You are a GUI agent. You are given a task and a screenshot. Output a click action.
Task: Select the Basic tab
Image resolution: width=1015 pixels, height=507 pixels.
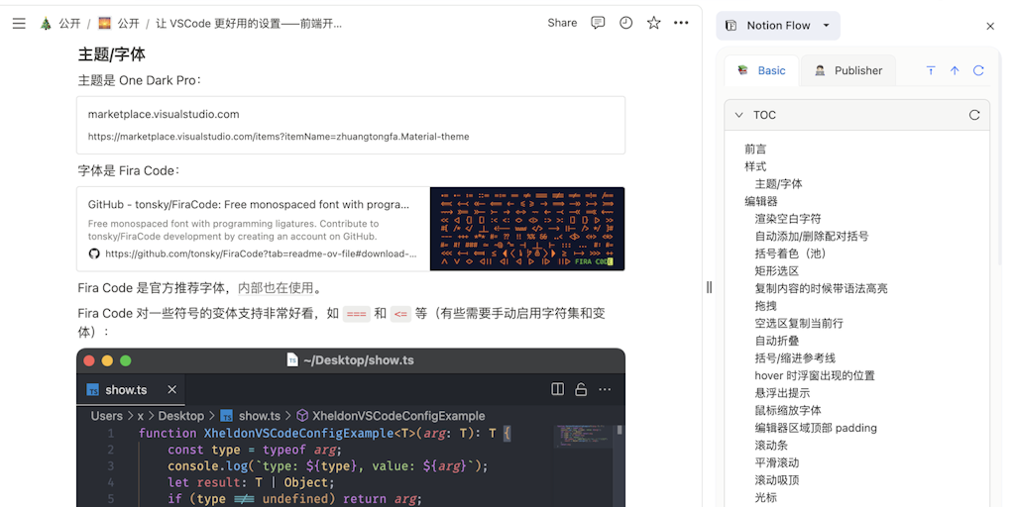click(x=761, y=70)
